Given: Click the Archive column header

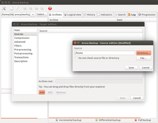Looking at the screenshot, I should (x=82, y=20).
